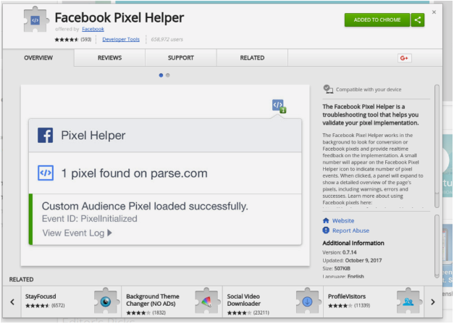Go to previous related extensions
The width and height of the screenshot is (454, 324).
[x=12, y=302]
